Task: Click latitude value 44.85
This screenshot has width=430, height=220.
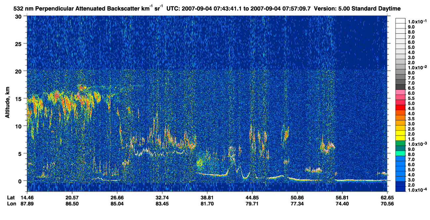Action: (x=252, y=198)
